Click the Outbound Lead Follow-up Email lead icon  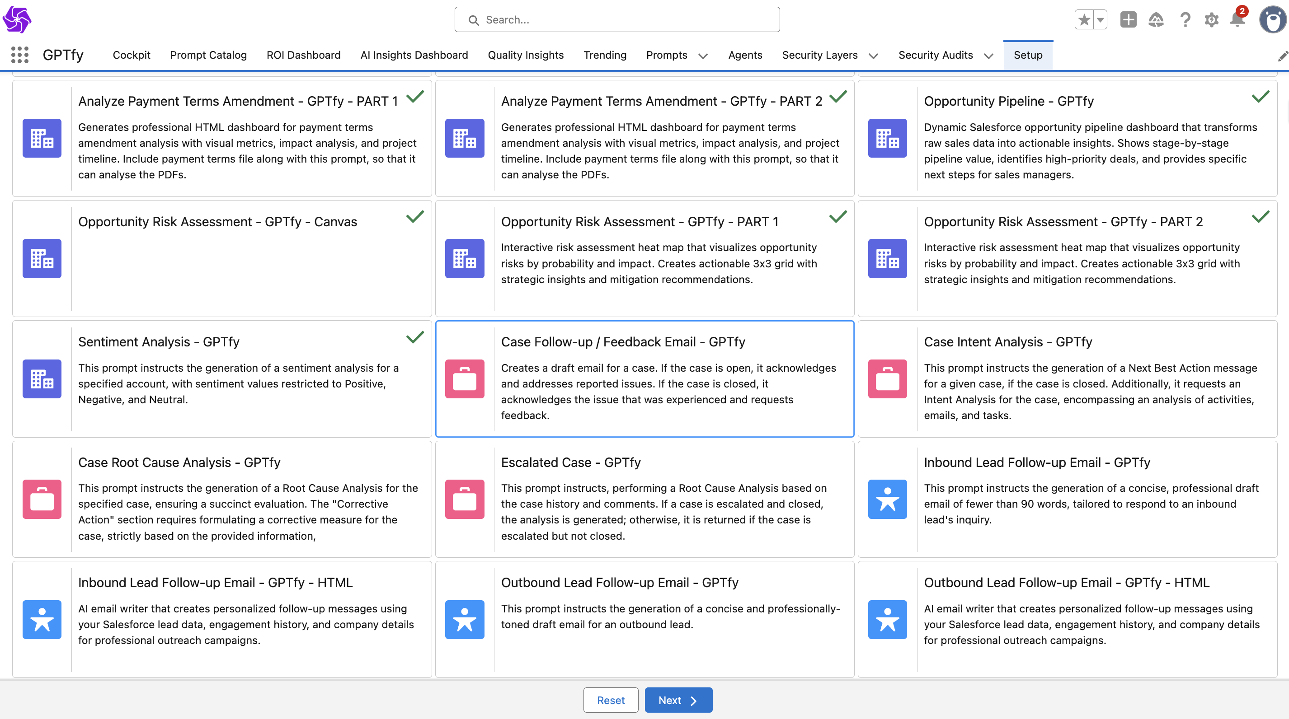tap(464, 620)
